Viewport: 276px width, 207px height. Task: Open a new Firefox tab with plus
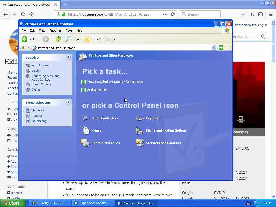(x=65, y=4)
